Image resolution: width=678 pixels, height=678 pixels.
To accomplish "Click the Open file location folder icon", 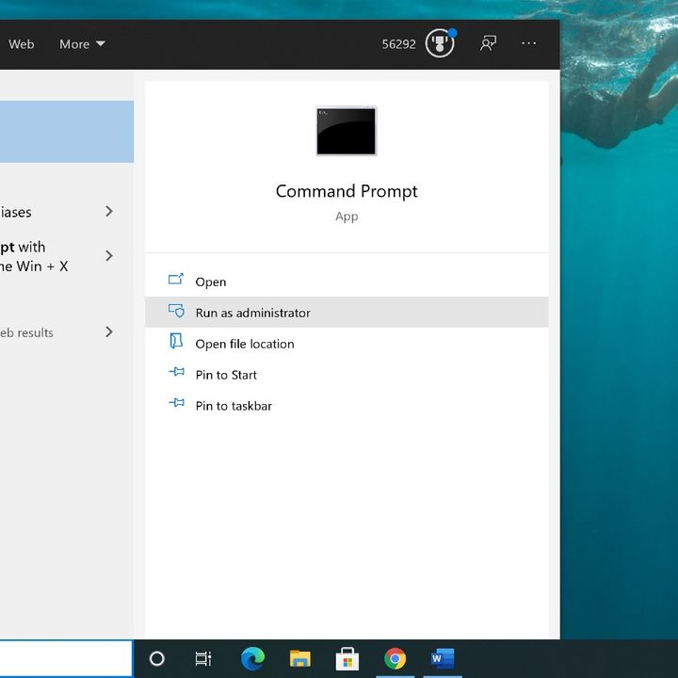I will pos(176,341).
